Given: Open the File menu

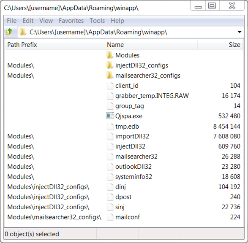Looking at the screenshot, I should point(12,21).
